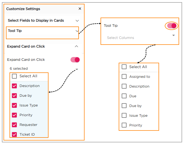Turn off the Expand Card on Click toggle
184x144 pixels.
[x=75, y=60]
